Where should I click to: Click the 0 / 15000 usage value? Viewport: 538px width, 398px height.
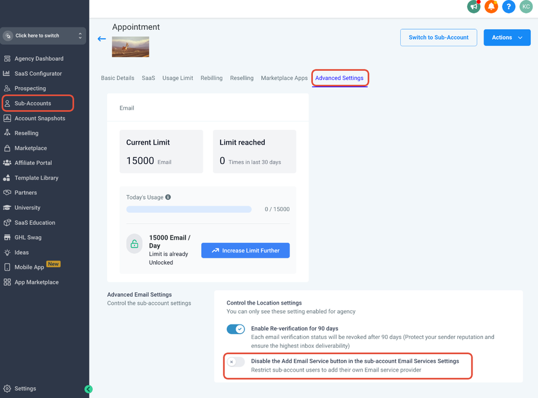(277, 209)
